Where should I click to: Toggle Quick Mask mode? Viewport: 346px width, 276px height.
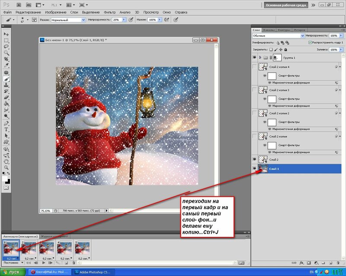tap(6, 188)
